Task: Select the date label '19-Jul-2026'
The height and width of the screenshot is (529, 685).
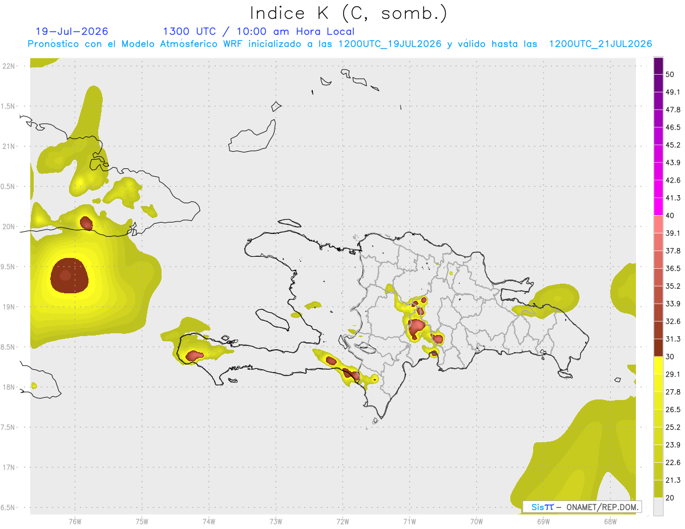Action: coord(72,31)
